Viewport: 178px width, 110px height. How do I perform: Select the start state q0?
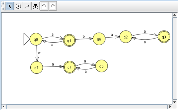(x=36, y=39)
